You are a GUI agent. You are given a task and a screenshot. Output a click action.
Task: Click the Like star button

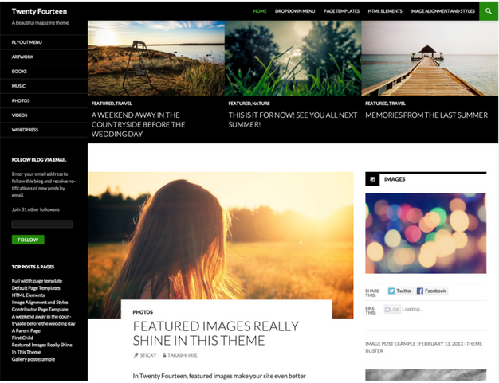pyautogui.click(x=392, y=309)
